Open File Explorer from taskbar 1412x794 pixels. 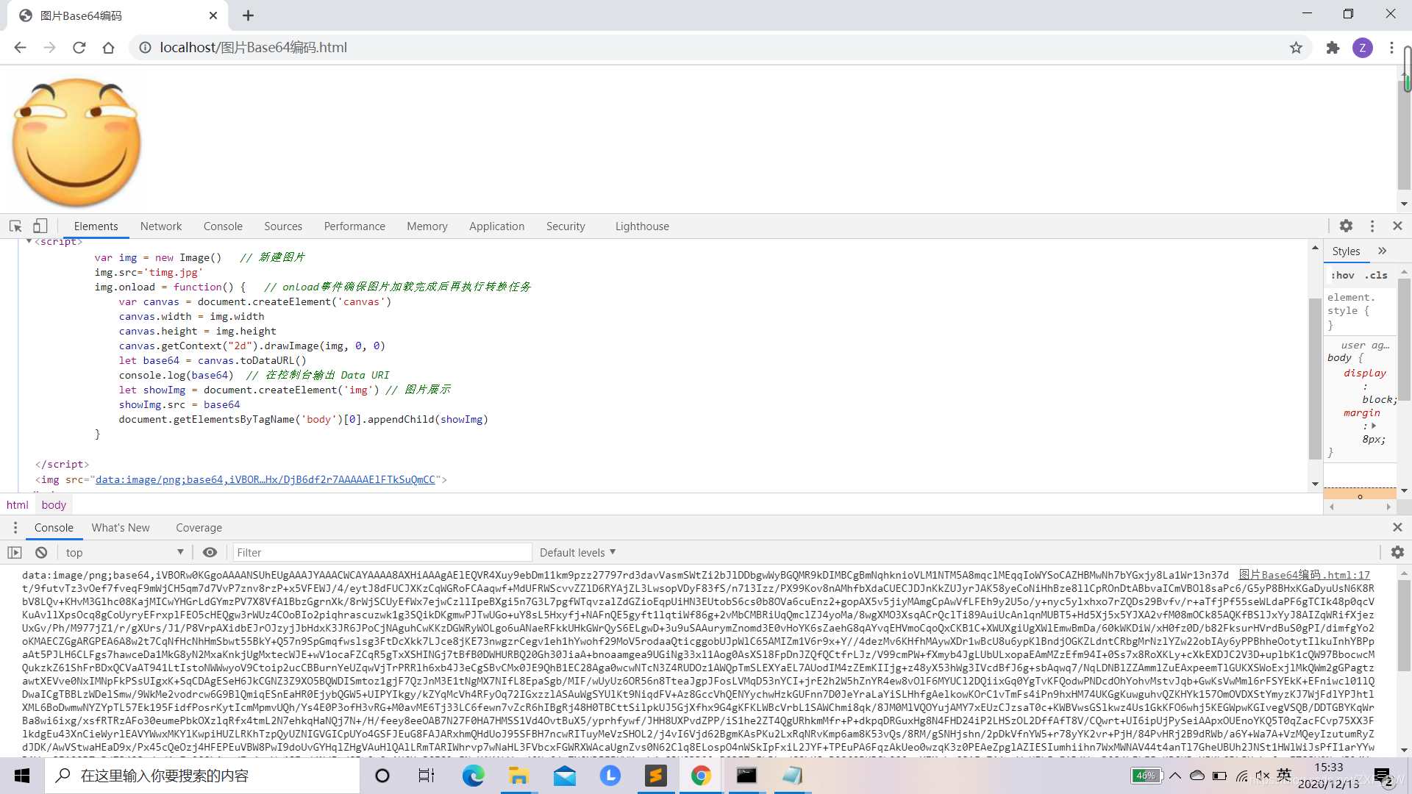(x=518, y=776)
